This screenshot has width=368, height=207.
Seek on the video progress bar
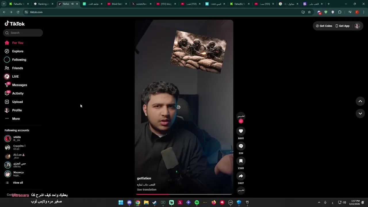point(184,194)
